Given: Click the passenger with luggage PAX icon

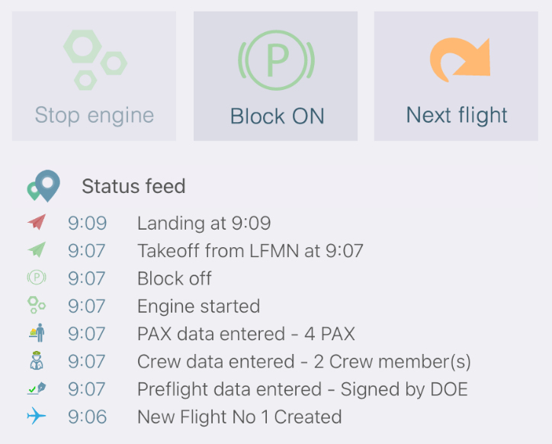Looking at the screenshot, I should coord(37,333).
